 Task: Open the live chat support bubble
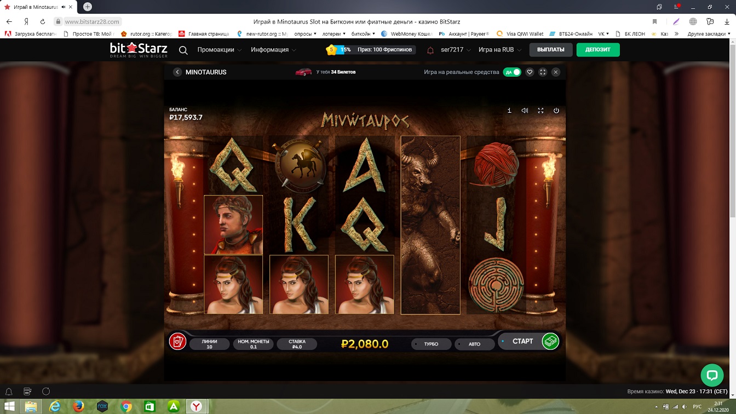(x=712, y=375)
